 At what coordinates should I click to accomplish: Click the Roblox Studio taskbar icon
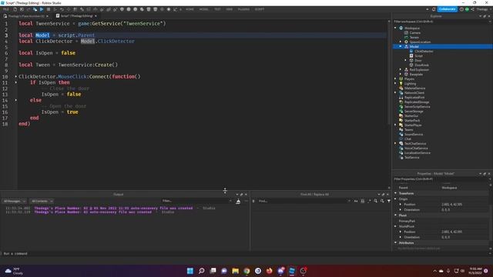(x=292, y=271)
